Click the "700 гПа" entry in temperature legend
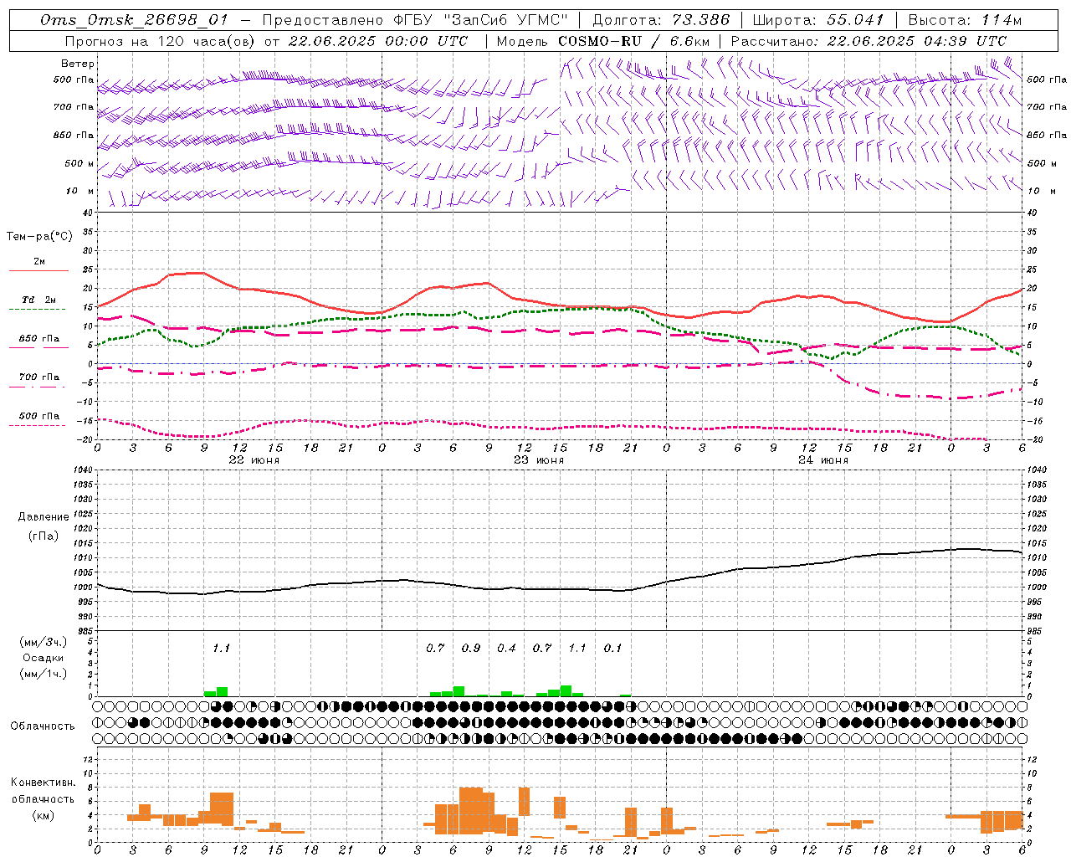 tap(39, 377)
